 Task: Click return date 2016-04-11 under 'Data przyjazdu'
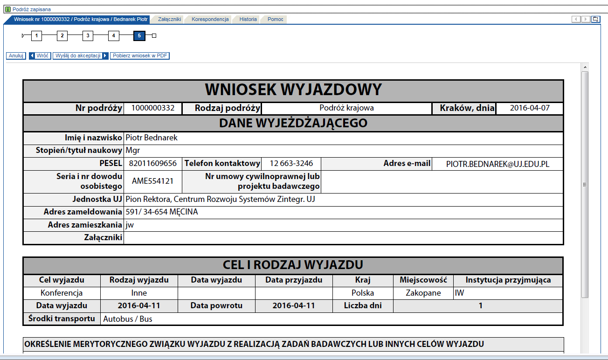tap(294, 306)
